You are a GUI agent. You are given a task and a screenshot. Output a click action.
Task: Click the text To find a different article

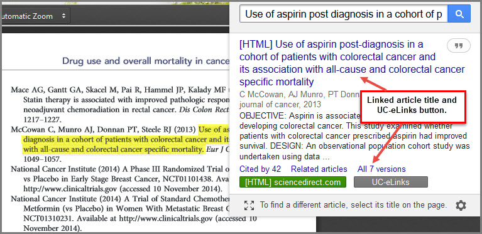click(353, 205)
